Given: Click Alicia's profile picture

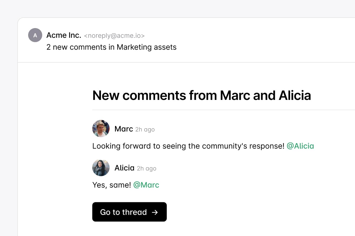Looking at the screenshot, I should click(x=101, y=168).
